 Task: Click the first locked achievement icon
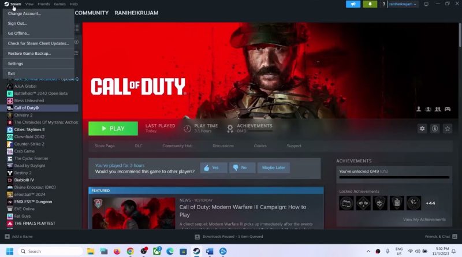346,203
